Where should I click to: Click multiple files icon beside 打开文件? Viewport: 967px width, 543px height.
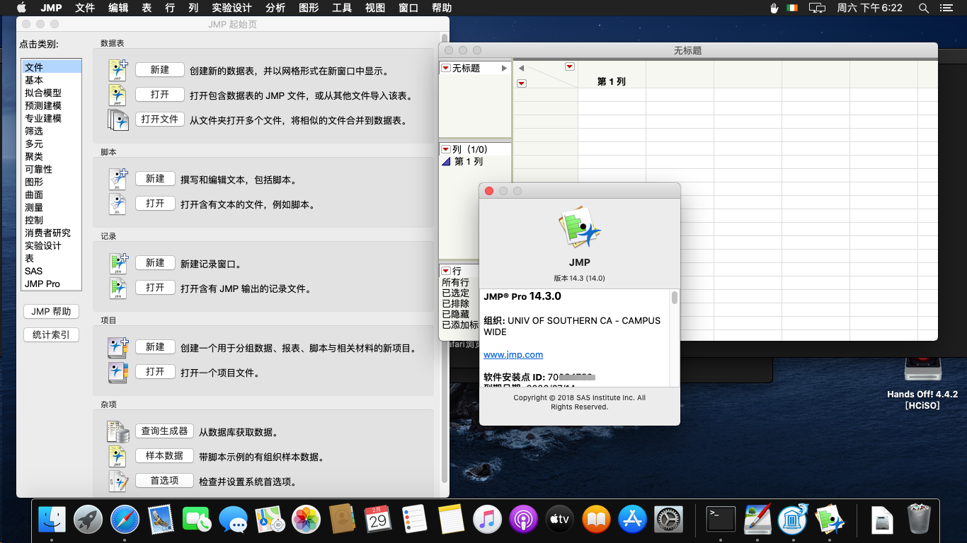(118, 119)
